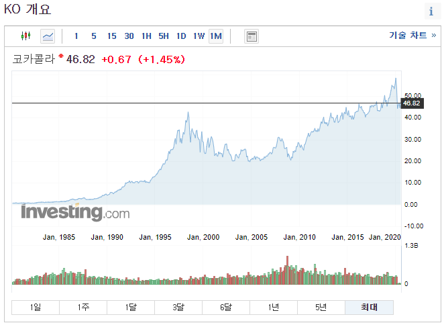Set interval to 1D

point(181,36)
